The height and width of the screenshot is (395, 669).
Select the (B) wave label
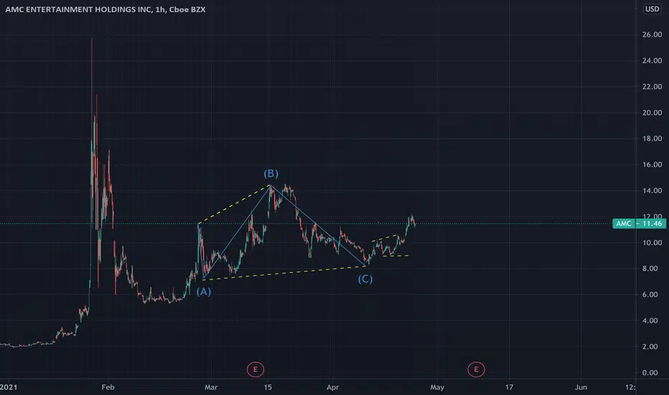point(271,173)
